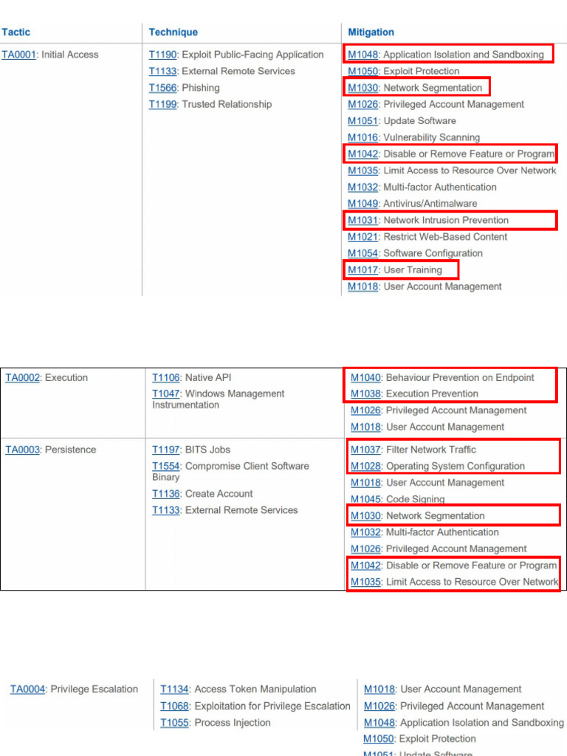Follow the M1049 Antivirus/Antimalware link
The width and height of the screenshot is (567, 756).
pyautogui.click(x=363, y=204)
